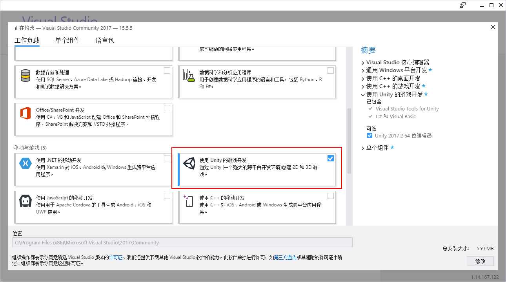
Task: Click the 可选 label in summary
Action: point(371,128)
